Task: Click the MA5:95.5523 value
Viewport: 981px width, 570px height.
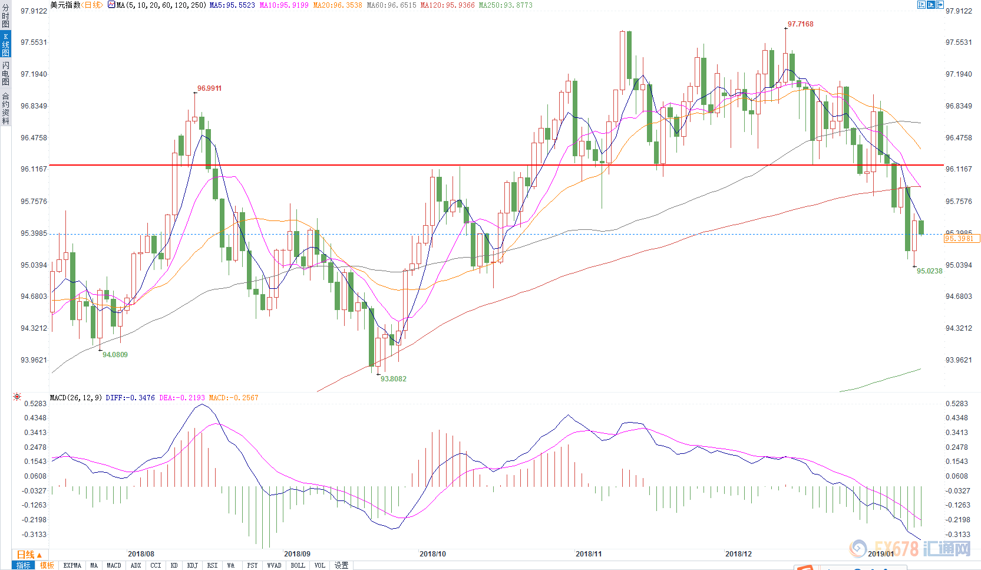Action: (233, 5)
